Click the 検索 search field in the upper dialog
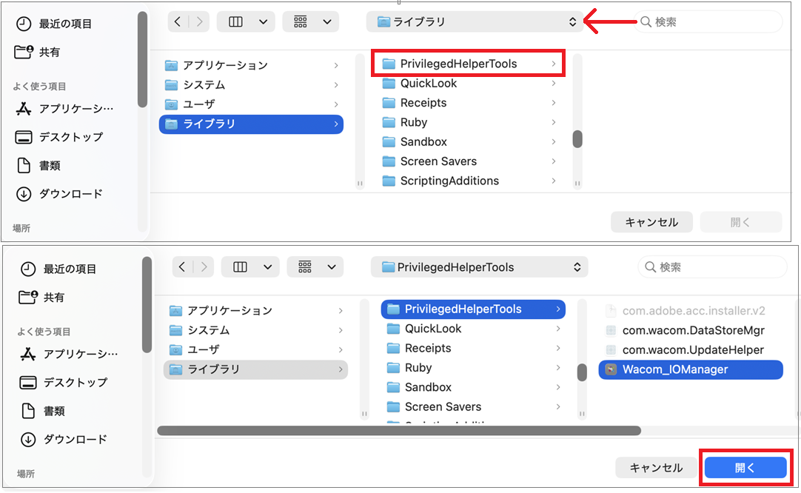The image size is (801, 493). (708, 22)
